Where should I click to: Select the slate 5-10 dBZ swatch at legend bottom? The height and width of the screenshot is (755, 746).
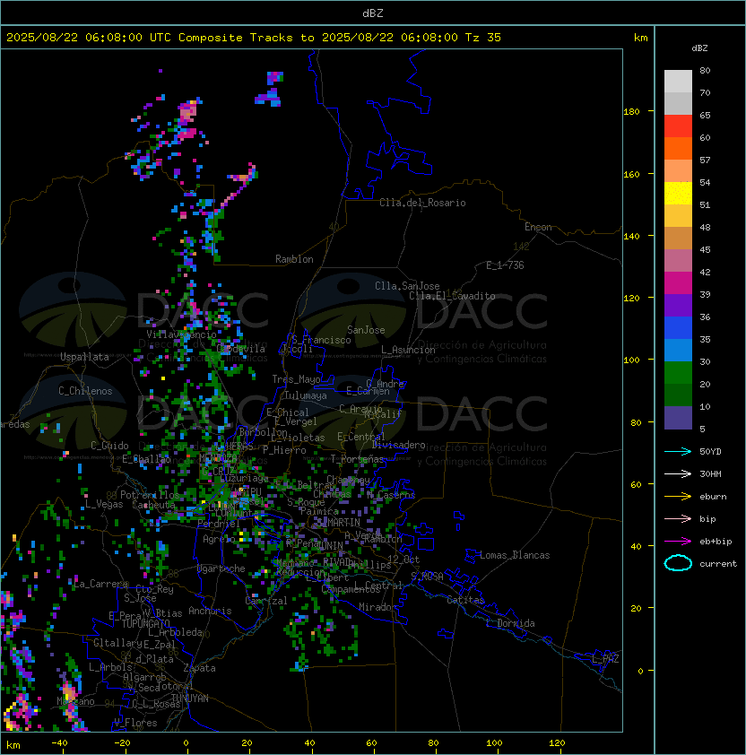point(678,418)
